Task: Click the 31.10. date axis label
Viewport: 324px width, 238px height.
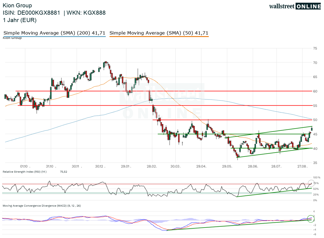Action: point(51,166)
